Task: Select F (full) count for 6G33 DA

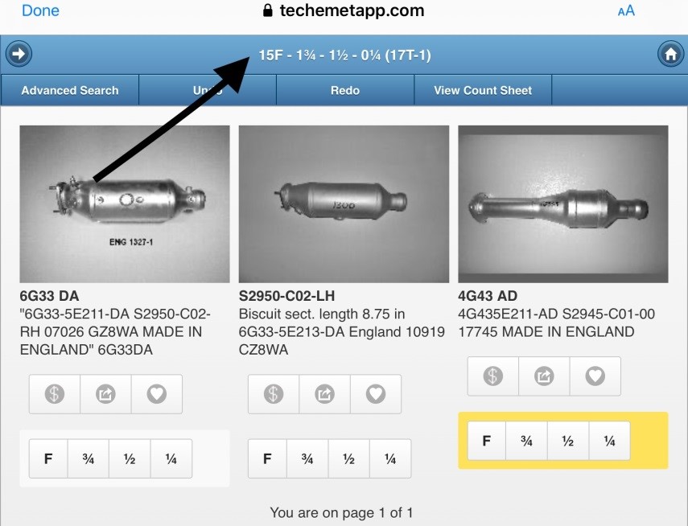Action: tap(48, 459)
